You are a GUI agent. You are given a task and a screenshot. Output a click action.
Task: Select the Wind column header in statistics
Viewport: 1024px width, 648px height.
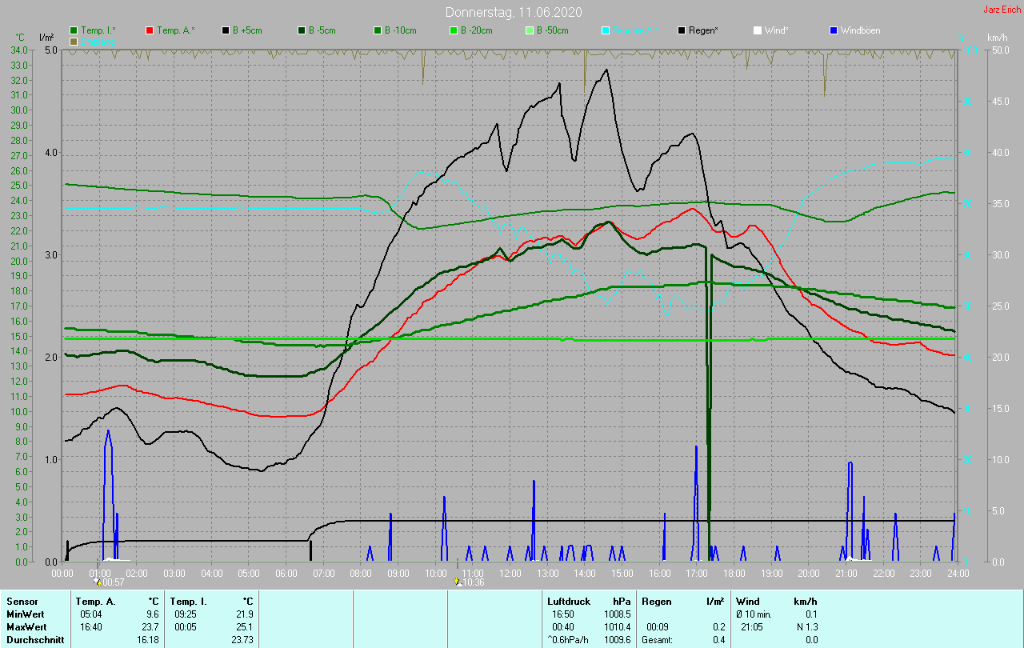pyautogui.click(x=747, y=601)
